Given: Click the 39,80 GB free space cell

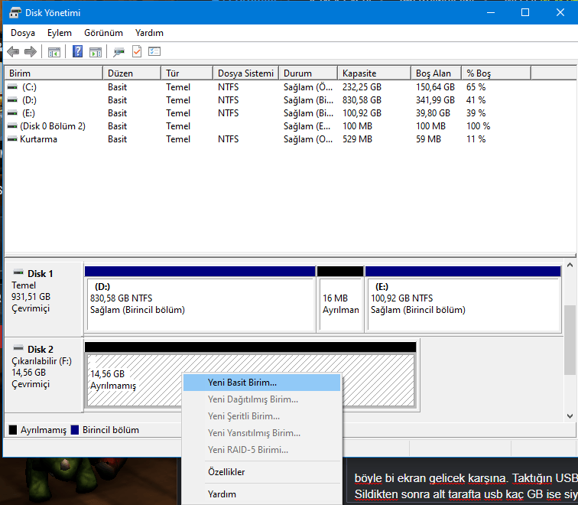Looking at the screenshot, I should click(x=433, y=113).
